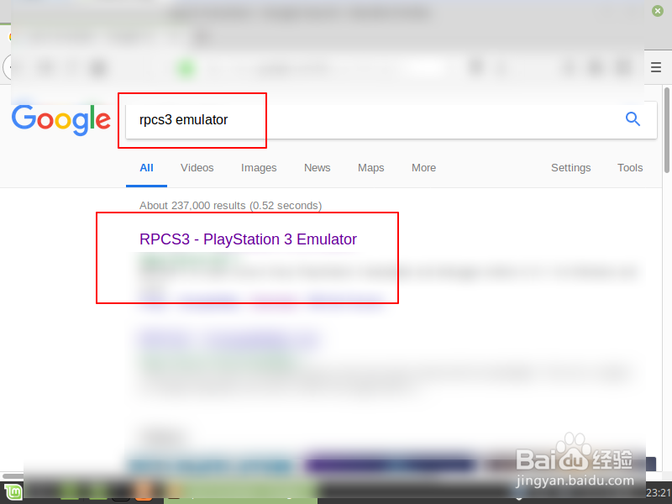The width and height of the screenshot is (672, 504).
Task: Open search Tools
Action: 630,168
